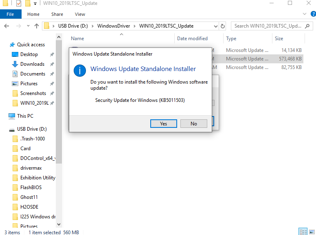This screenshot has width=316, height=235.
Task: Open Customize Quick Access Toolbar dropdown
Action: [x=35, y=3]
